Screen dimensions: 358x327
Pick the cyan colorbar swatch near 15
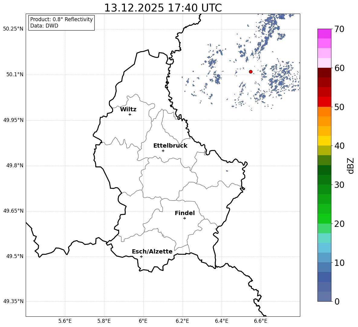click(324, 238)
